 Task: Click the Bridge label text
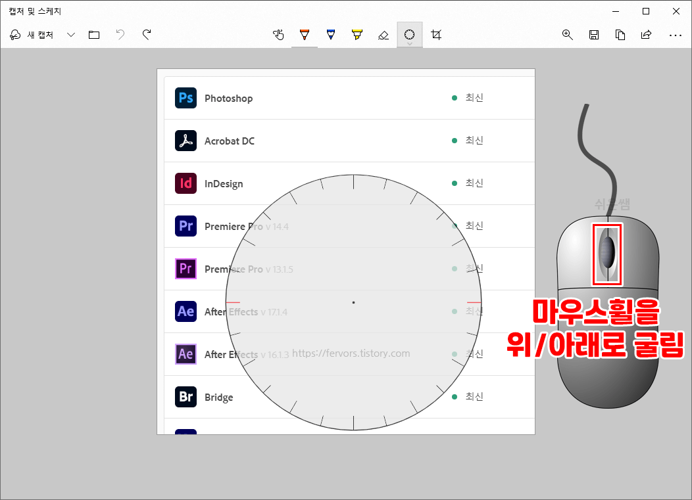pyautogui.click(x=219, y=398)
